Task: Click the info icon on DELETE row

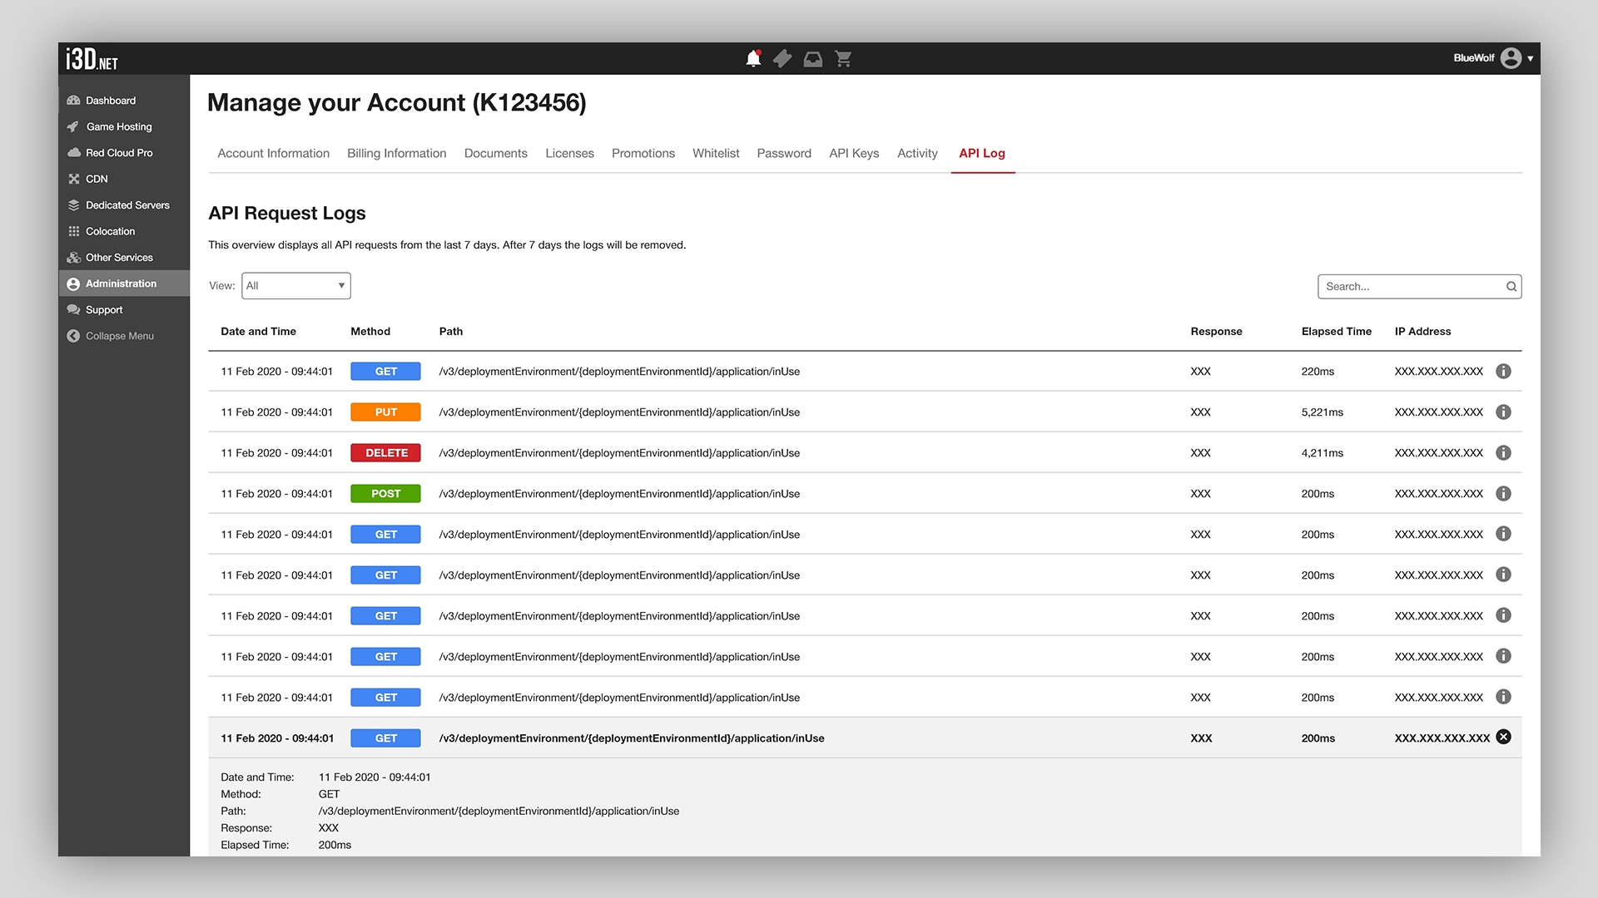Action: [1503, 453]
